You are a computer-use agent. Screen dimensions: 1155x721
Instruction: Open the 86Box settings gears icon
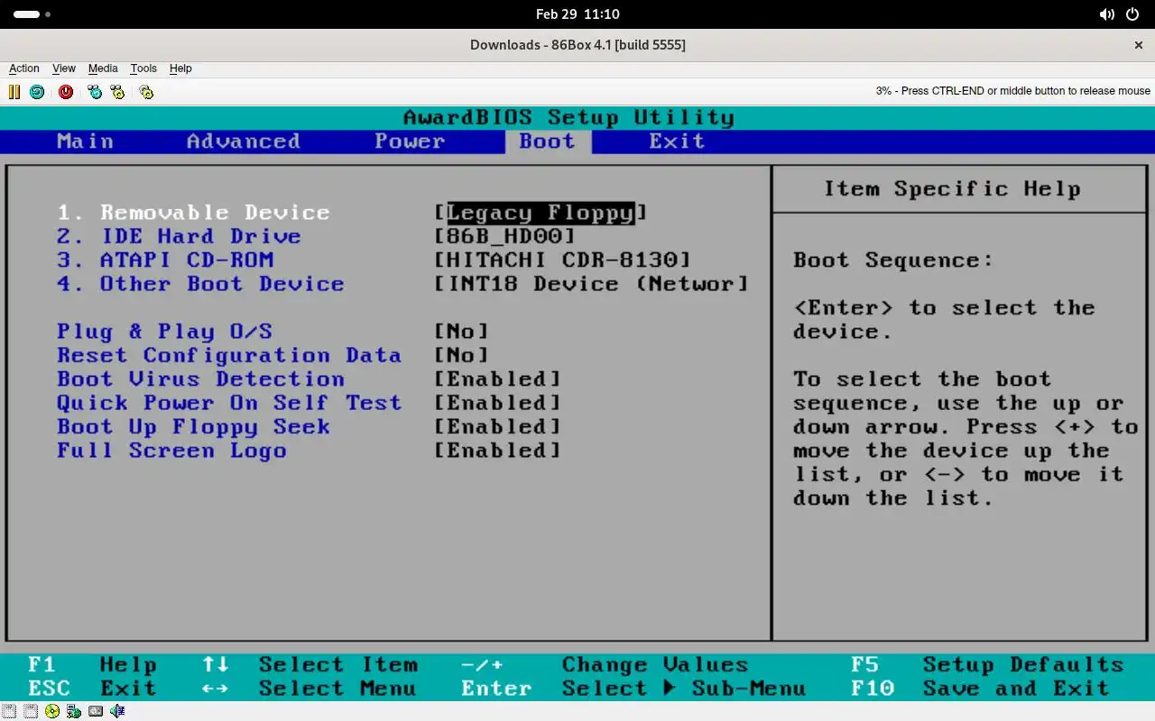tap(146, 91)
